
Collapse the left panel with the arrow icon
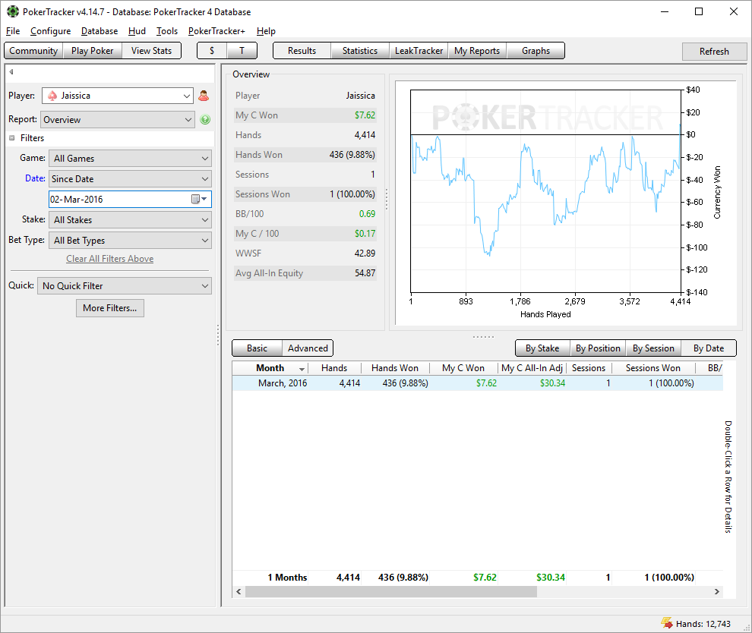pos(11,72)
